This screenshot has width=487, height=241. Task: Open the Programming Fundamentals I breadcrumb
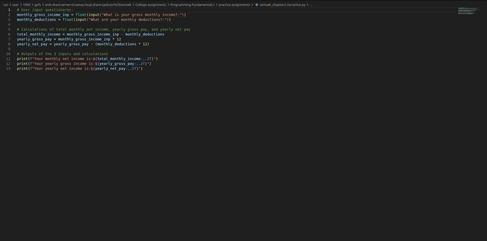192,5
